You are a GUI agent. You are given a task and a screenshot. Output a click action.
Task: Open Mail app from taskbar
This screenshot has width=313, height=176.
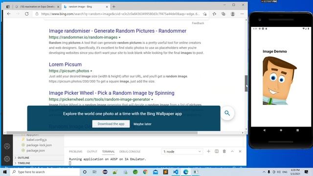(x=156, y=172)
